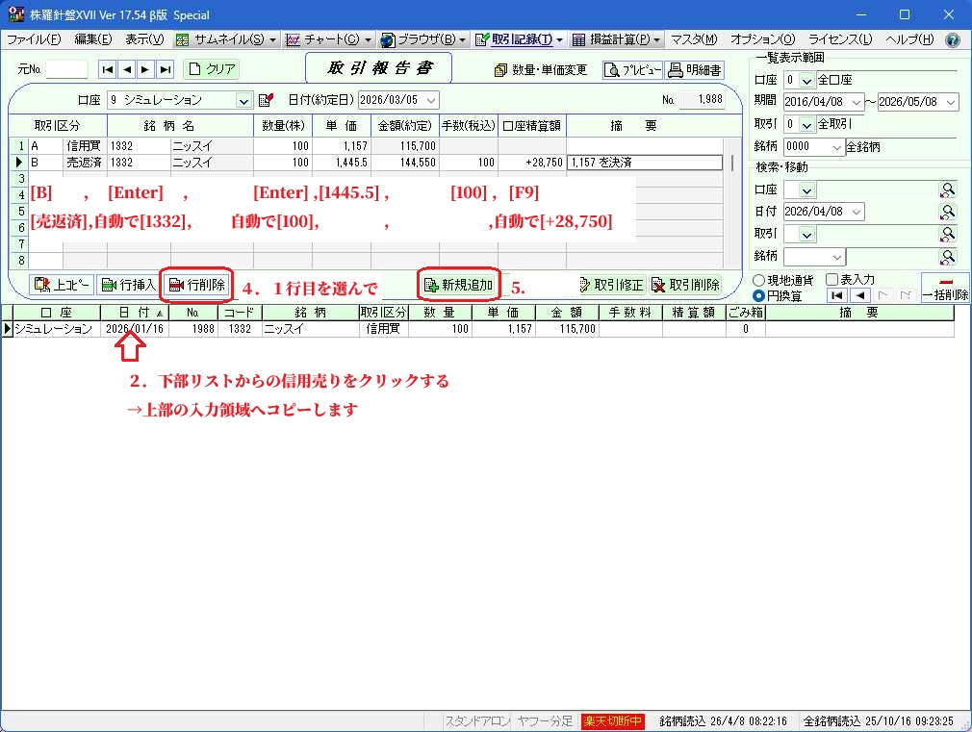Select the 円換算 radio button
972x732 pixels.
[x=760, y=295]
